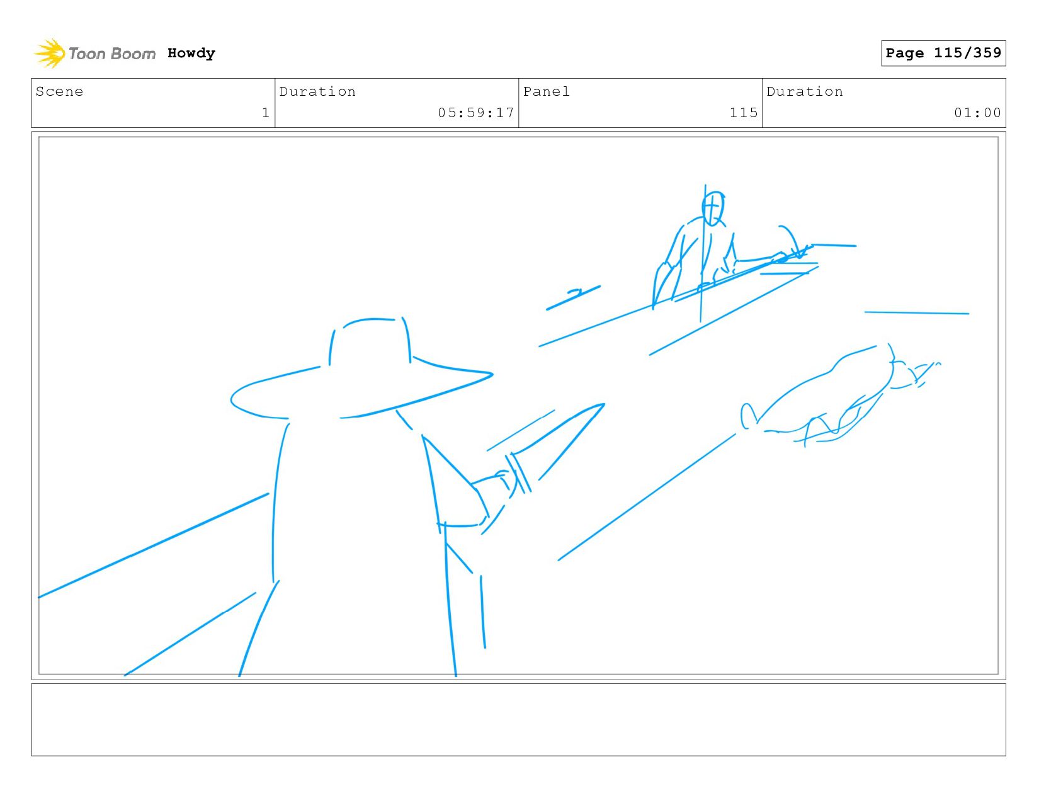Click the panel number value '115'
Screen dimensions: 1039x803
[744, 113]
